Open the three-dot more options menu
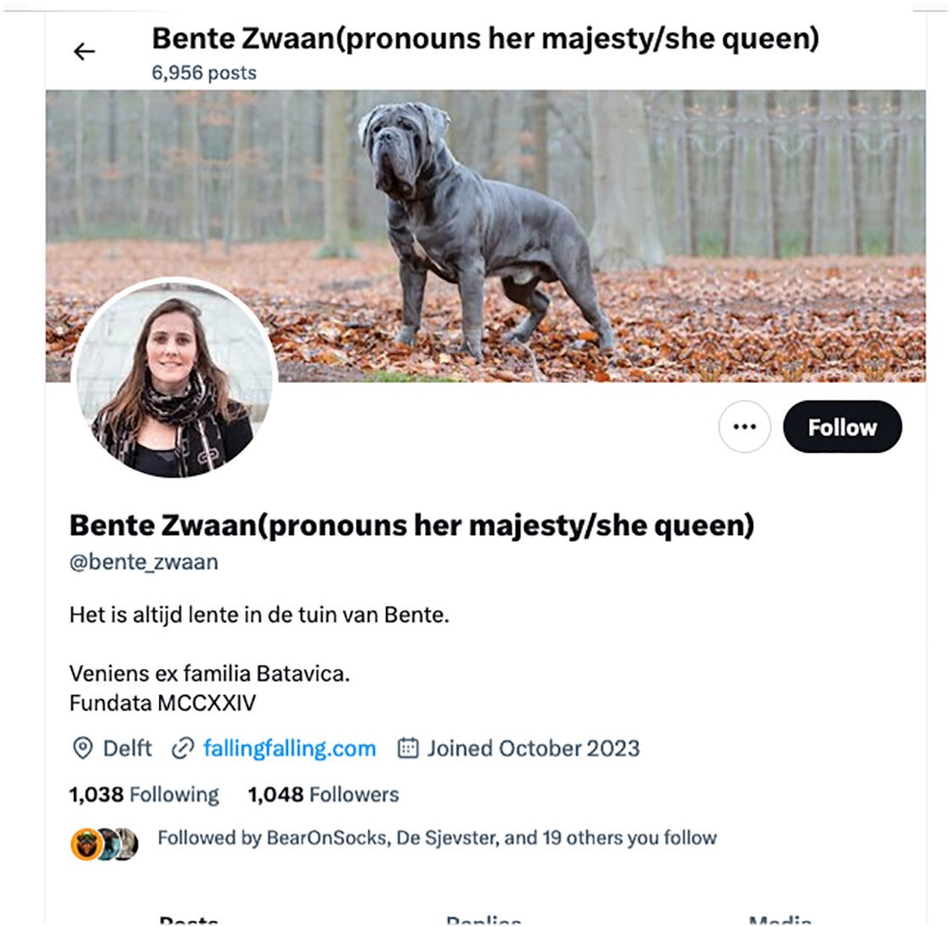This screenshot has height=927, width=951. (744, 427)
